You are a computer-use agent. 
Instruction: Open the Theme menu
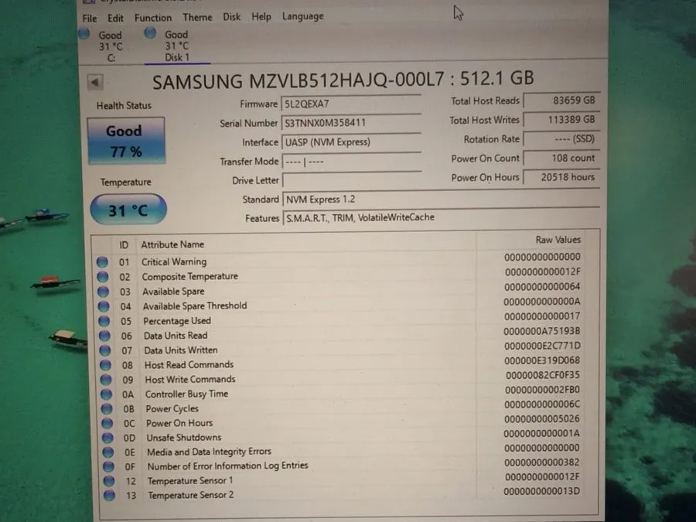(197, 17)
